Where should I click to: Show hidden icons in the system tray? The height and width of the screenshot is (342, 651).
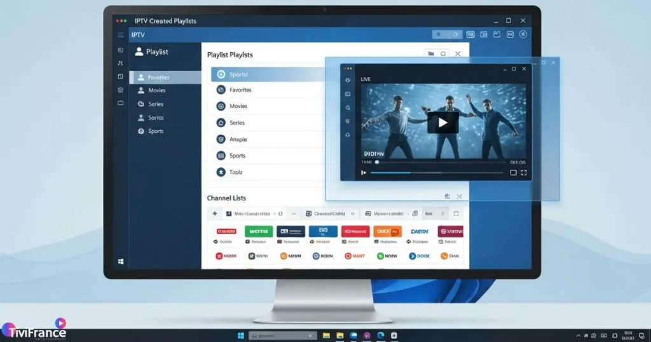coord(578,336)
